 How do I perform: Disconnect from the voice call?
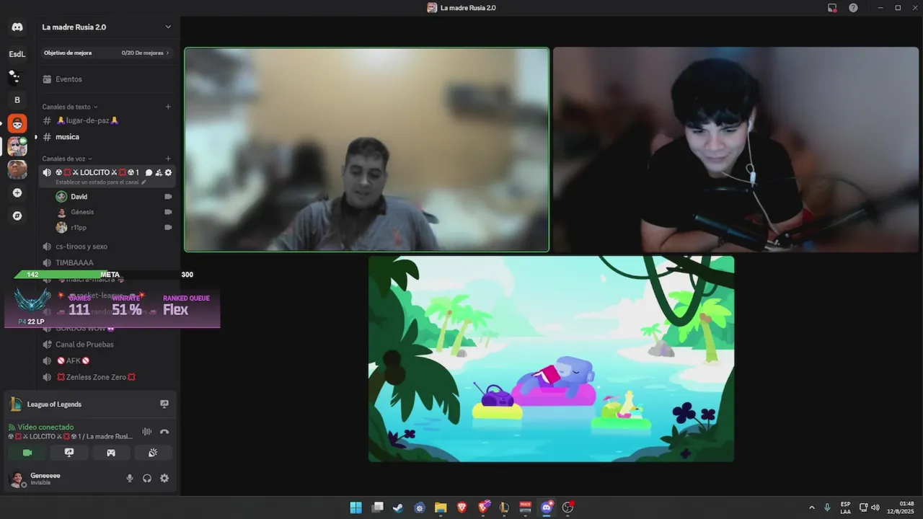click(x=164, y=432)
